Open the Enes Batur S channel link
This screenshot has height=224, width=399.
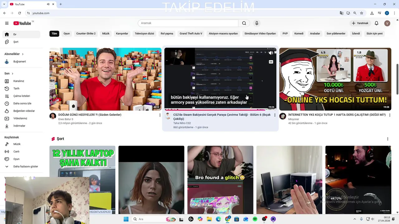(x=66, y=119)
